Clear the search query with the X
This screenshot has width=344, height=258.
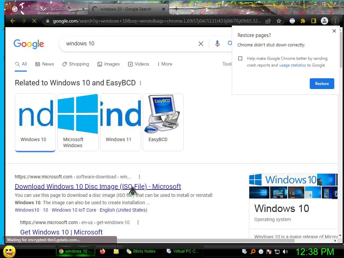[x=201, y=44]
